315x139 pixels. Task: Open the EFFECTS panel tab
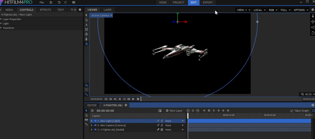pos(45,10)
